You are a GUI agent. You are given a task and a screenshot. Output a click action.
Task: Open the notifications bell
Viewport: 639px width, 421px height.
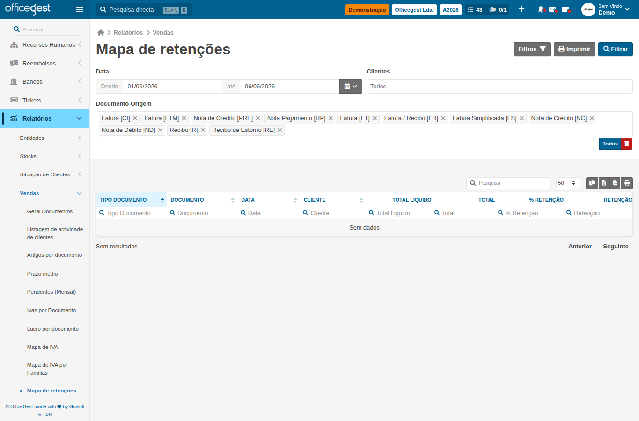[541, 9]
